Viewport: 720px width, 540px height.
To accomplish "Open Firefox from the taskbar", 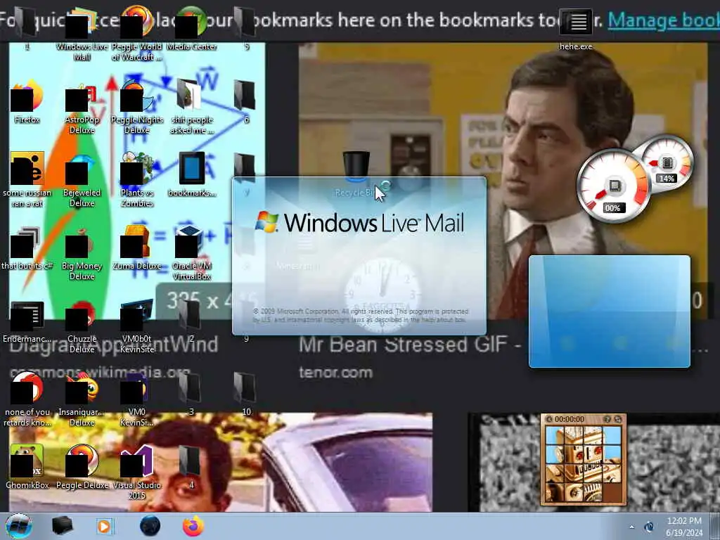I will [193, 526].
